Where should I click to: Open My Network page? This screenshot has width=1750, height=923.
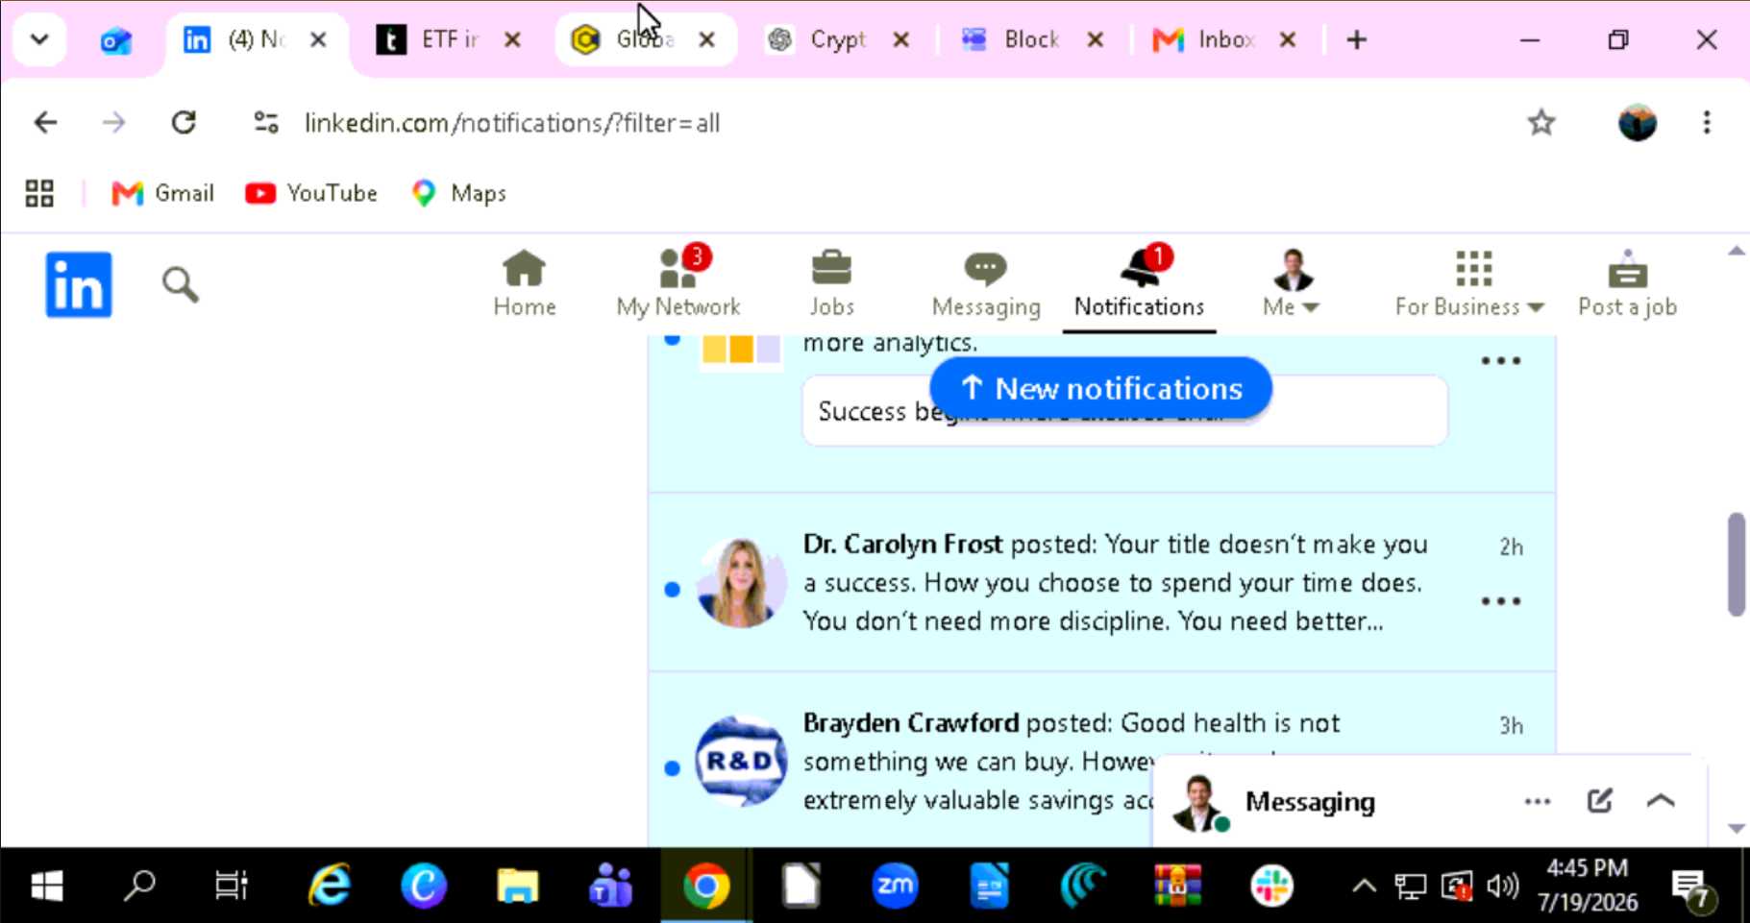pyautogui.click(x=678, y=283)
